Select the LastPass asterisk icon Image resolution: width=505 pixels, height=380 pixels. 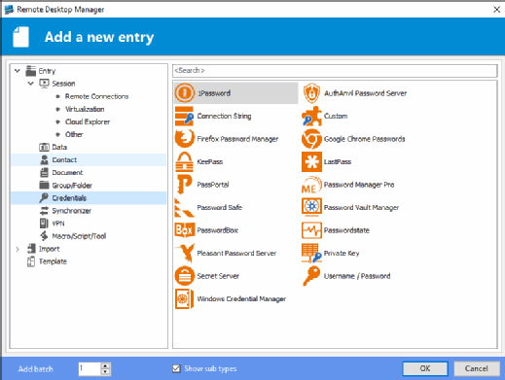311,161
